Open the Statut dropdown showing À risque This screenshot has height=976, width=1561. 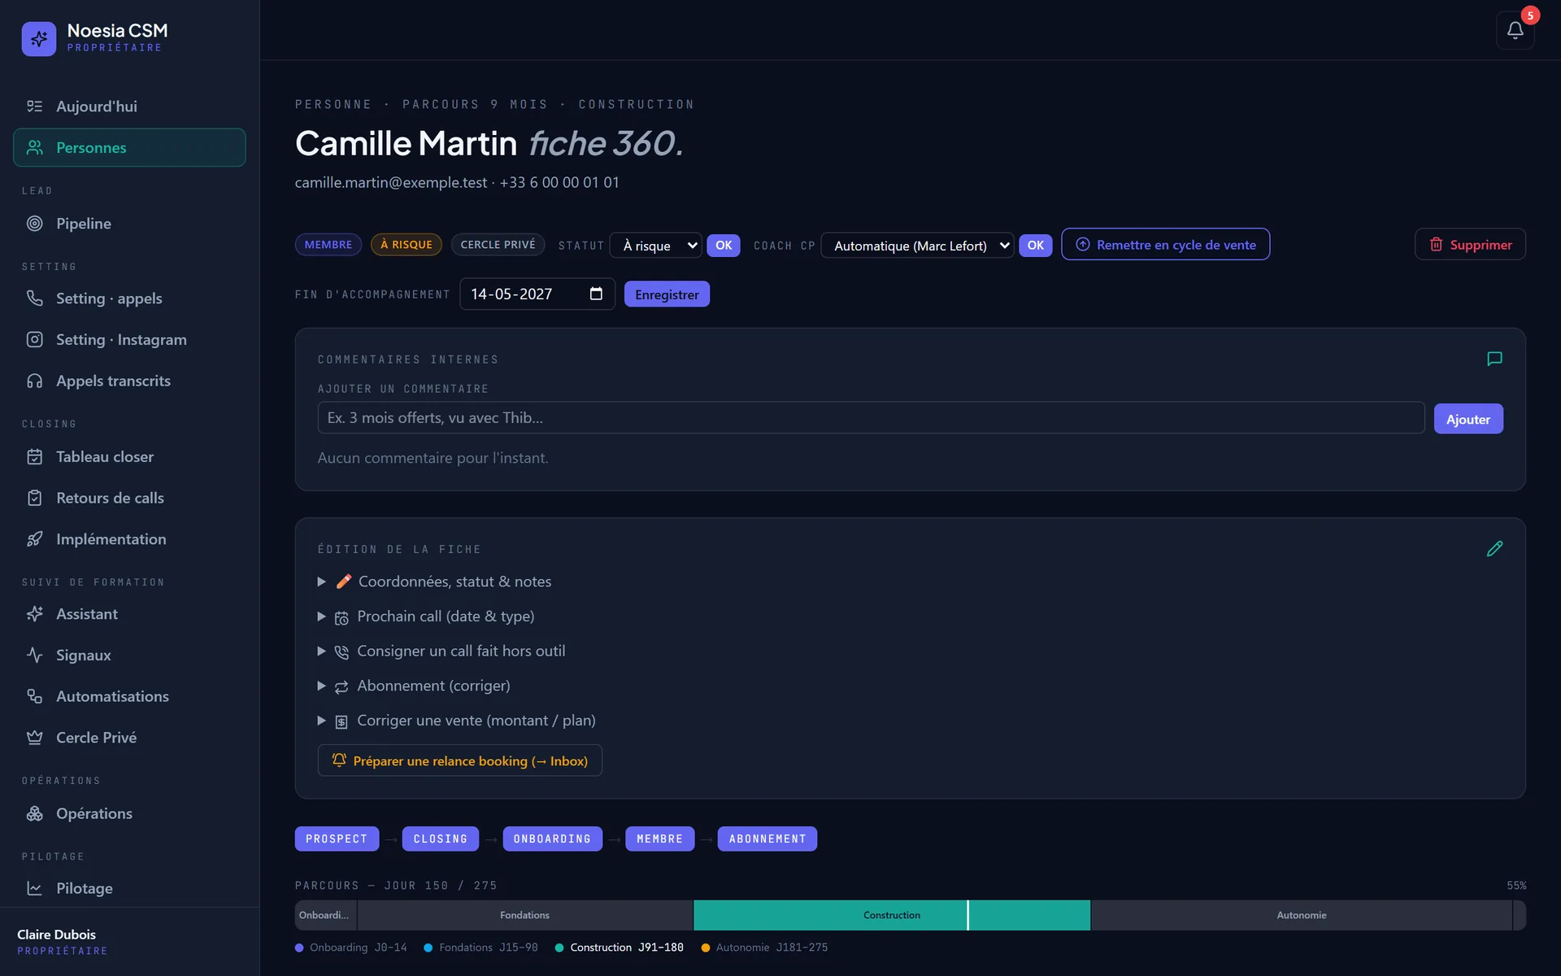tap(655, 246)
